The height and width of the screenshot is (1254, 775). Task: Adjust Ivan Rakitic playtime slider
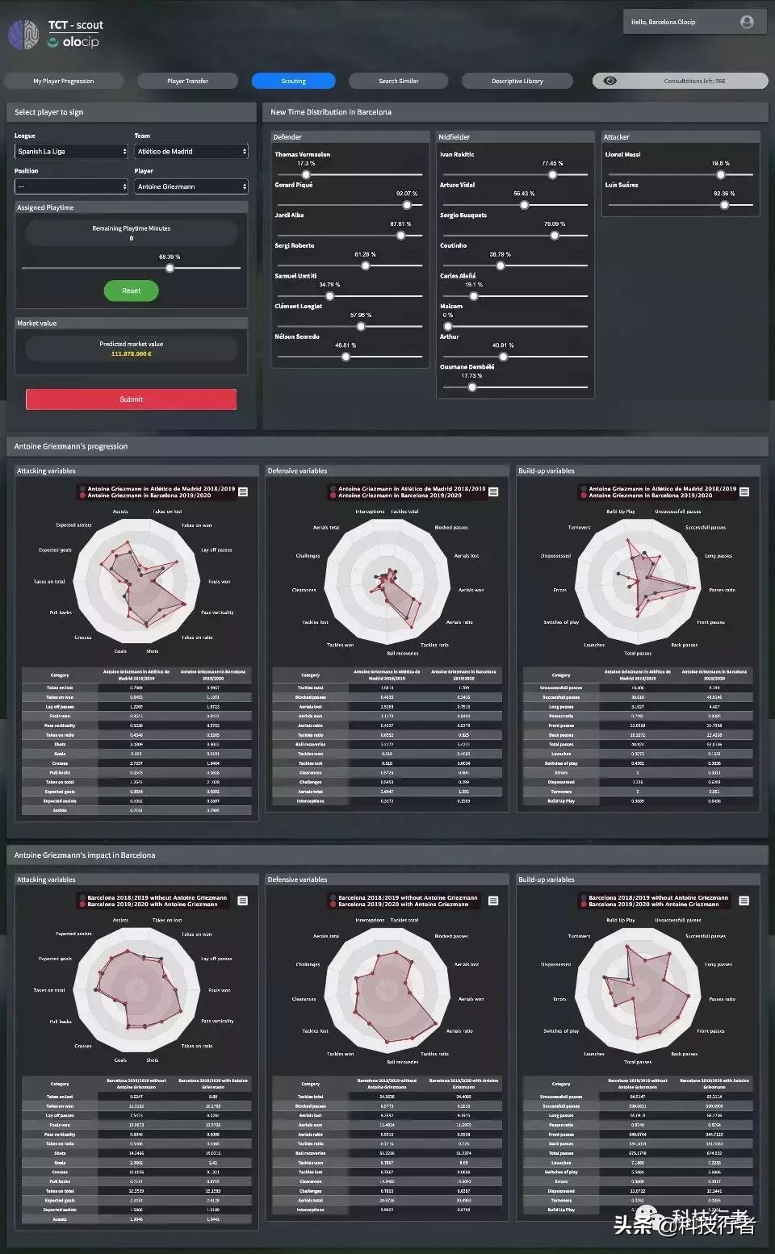553,174
